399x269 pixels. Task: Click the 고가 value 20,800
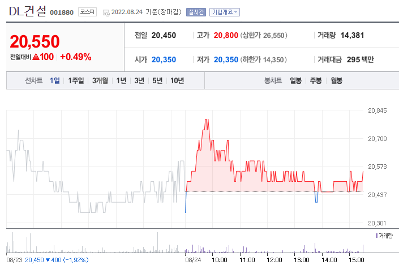tap(226, 35)
